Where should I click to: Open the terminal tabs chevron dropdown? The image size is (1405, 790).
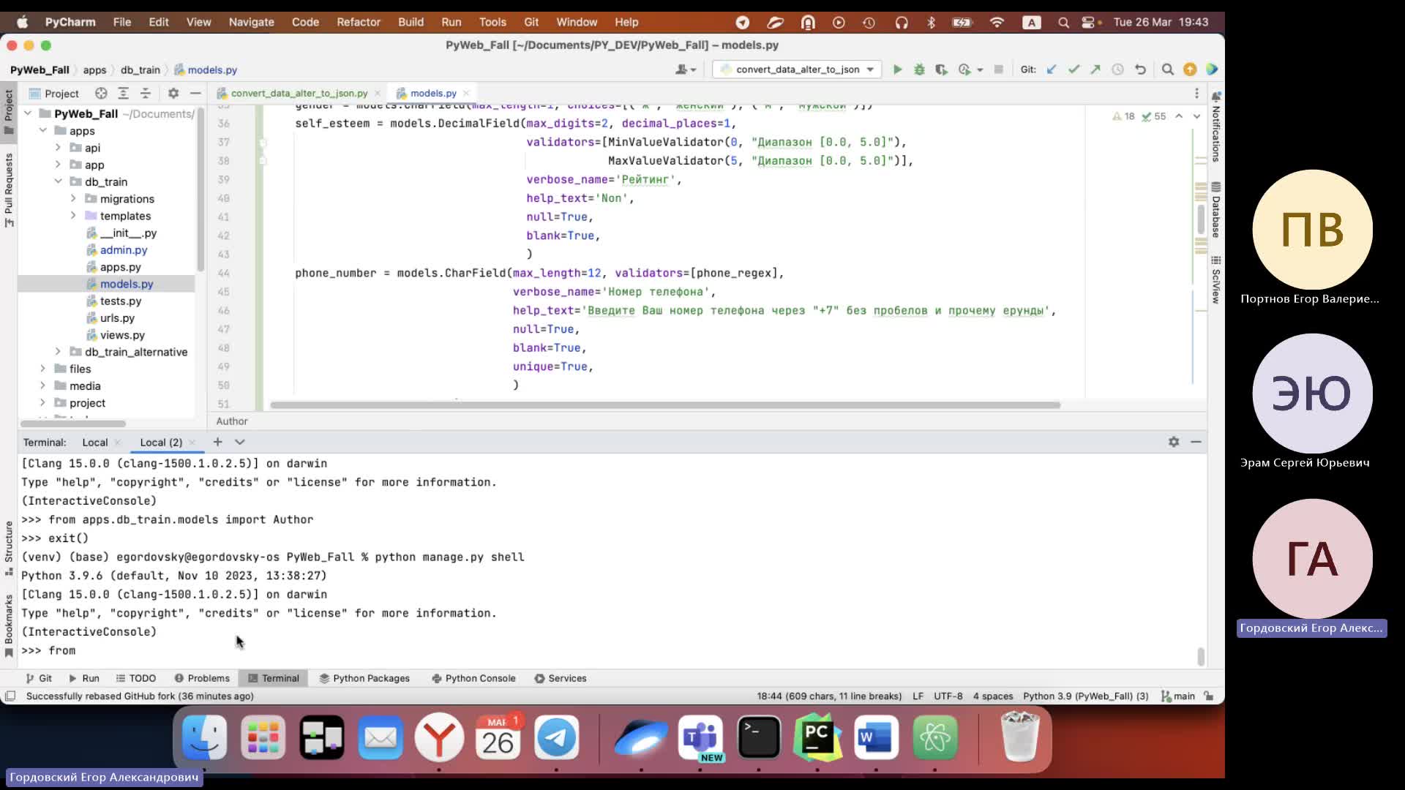(x=239, y=442)
